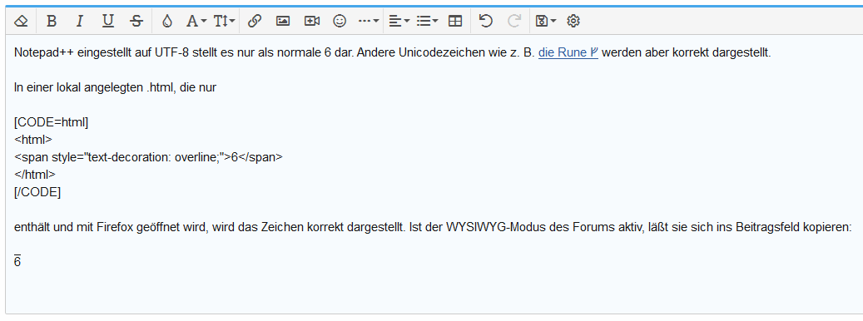Click in the 'Notepad++ eingestellt auf UTF-8' sentence

pyautogui.click(x=394, y=53)
